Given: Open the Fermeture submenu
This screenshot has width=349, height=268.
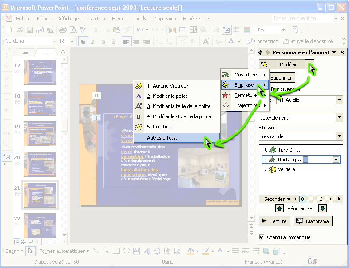Looking at the screenshot, I should (x=246, y=95).
